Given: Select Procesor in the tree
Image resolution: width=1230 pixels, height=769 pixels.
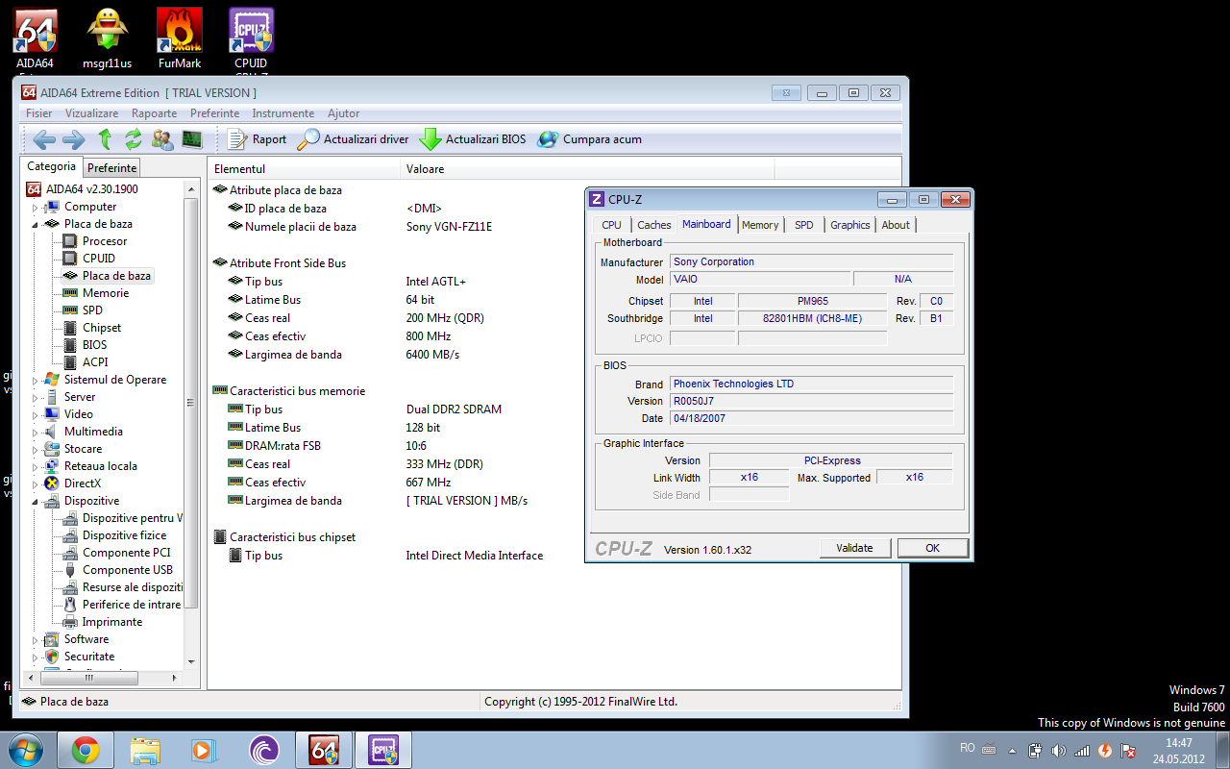Looking at the screenshot, I should tap(104, 241).
